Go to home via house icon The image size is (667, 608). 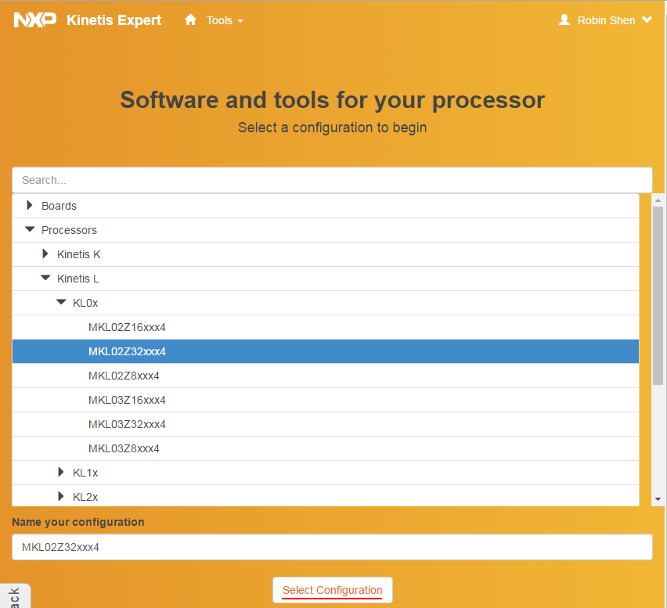(190, 20)
